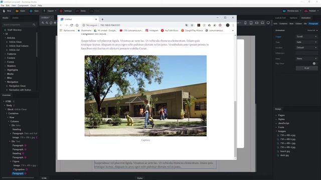Click the Publish cloud icon
The image size is (321, 180).
(306, 11)
